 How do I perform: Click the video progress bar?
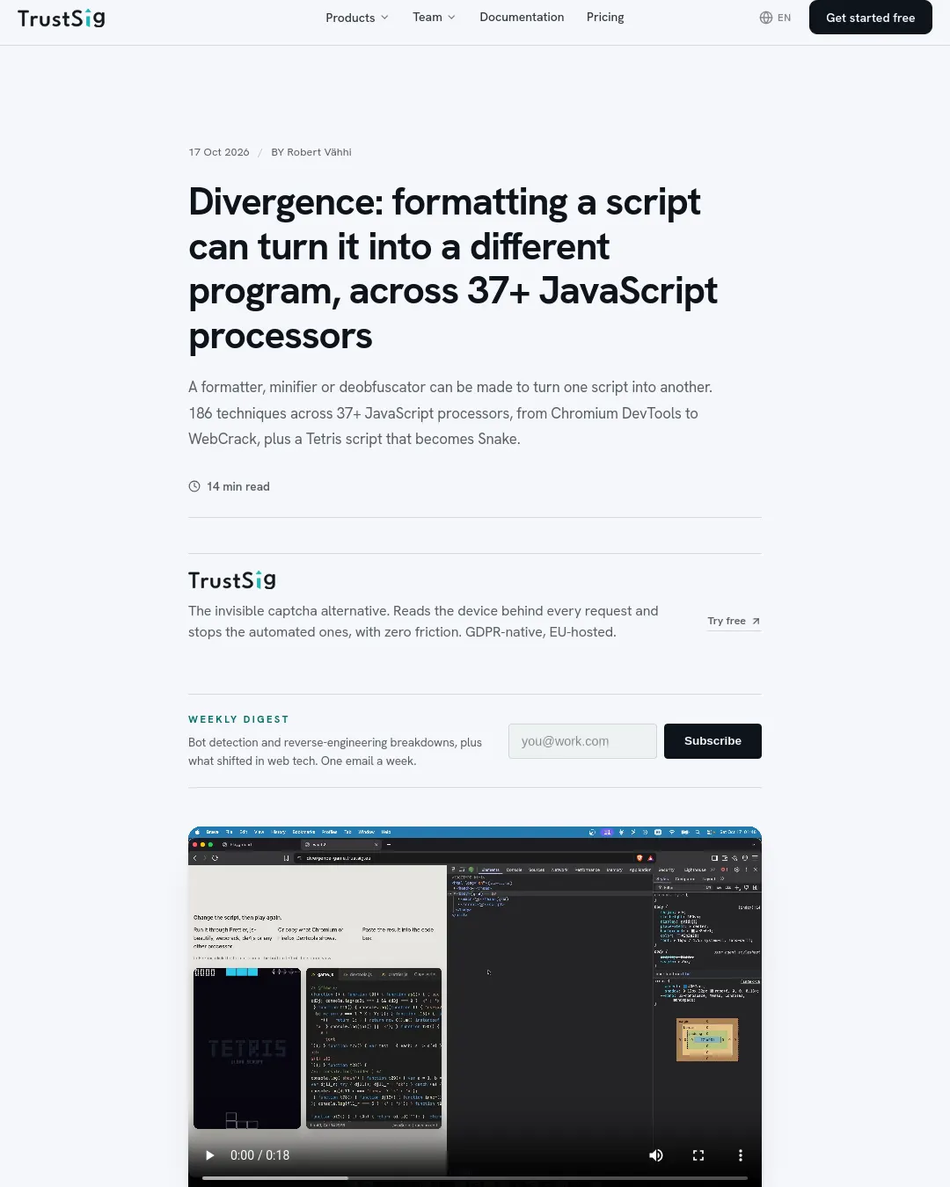[x=475, y=1177]
